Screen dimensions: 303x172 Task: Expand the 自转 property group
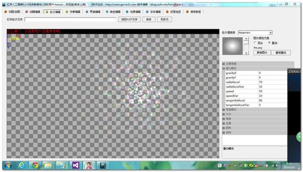[x=224, y=132]
